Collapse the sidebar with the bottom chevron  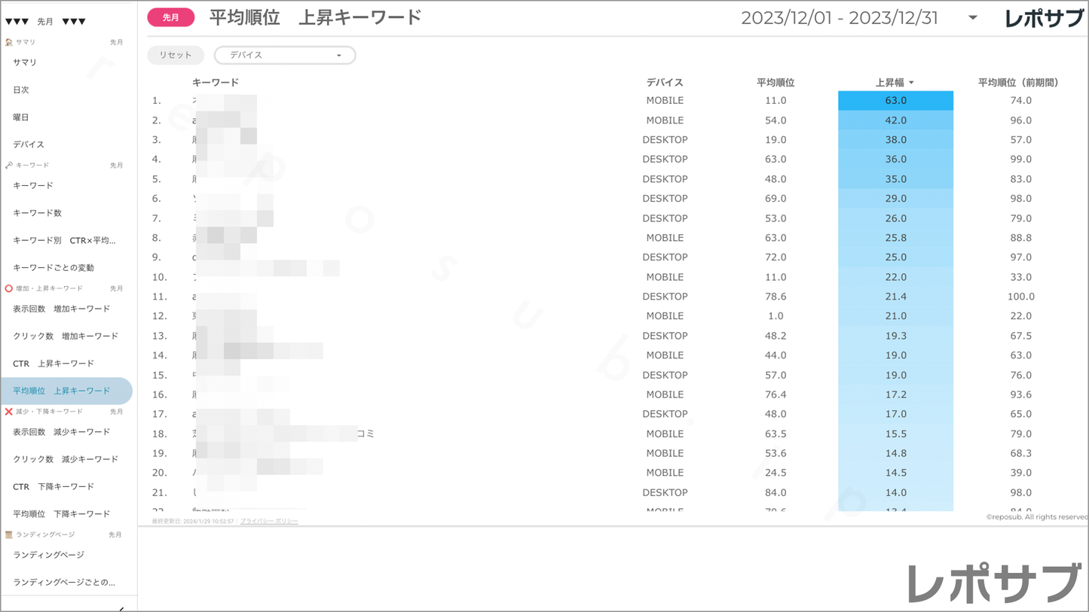click(x=121, y=608)
